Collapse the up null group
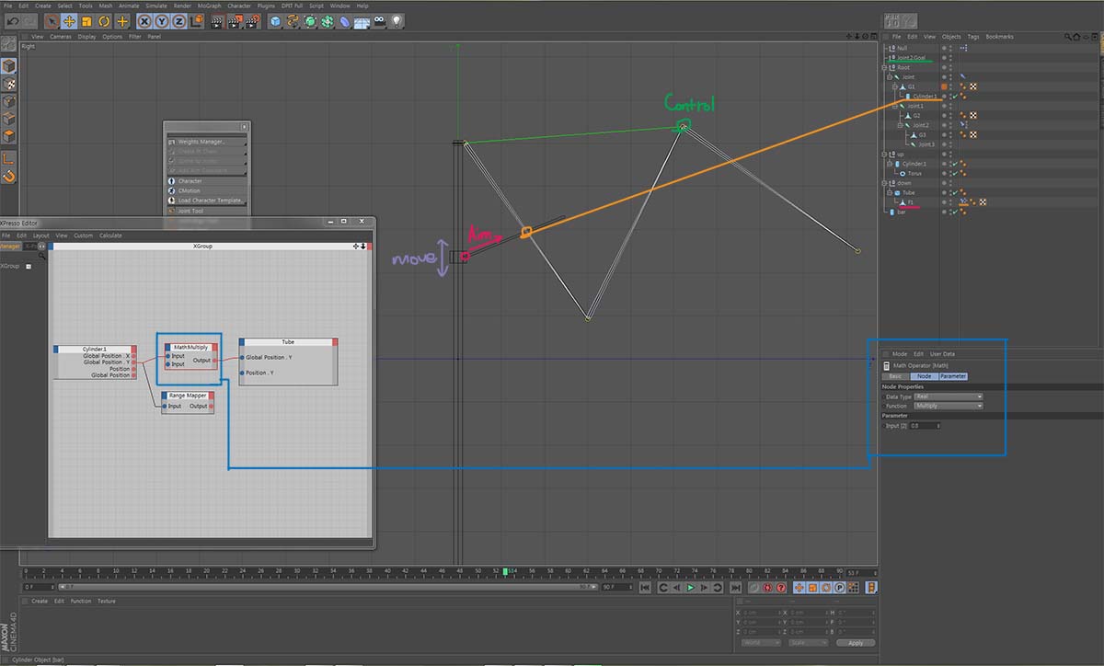 [884, 155]
